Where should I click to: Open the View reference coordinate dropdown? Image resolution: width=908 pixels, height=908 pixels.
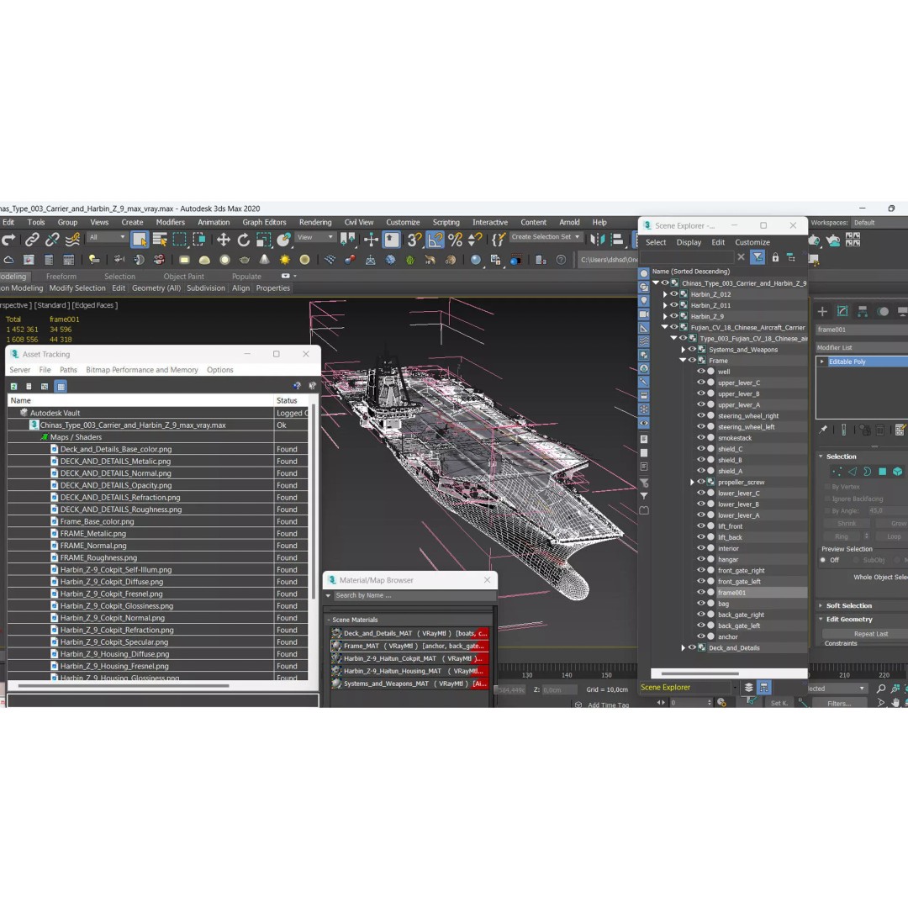click(x=315, y=237)
